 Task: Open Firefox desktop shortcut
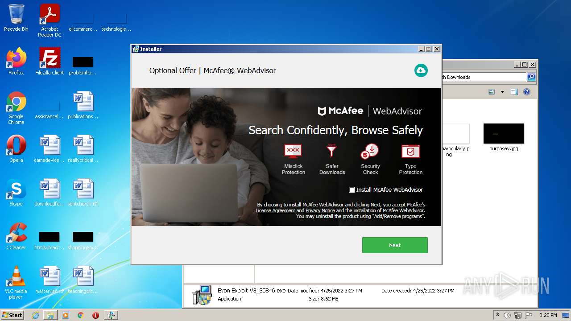tap(16, 61)
